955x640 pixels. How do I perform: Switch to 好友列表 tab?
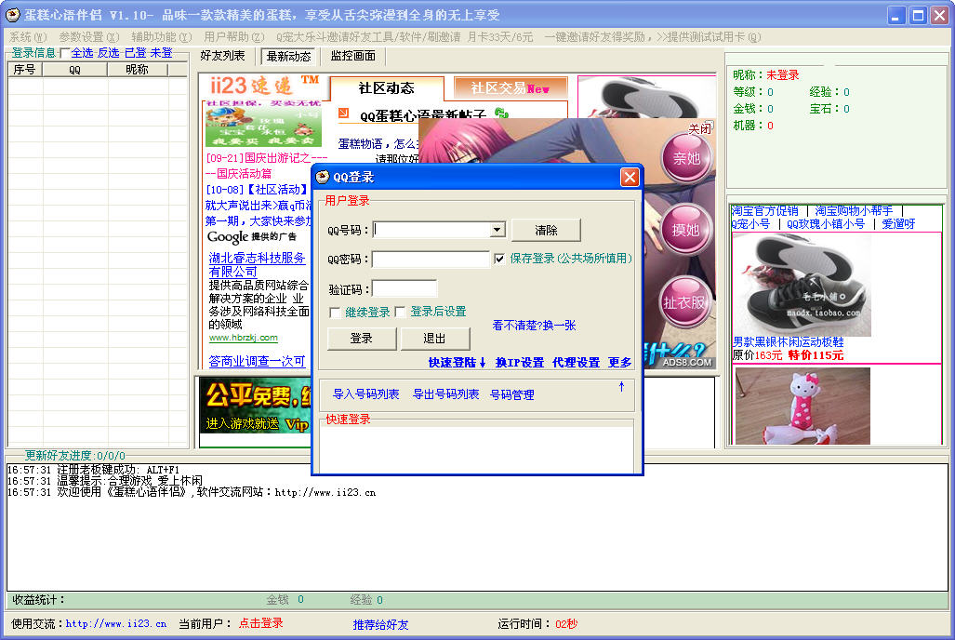tap(222, 56)
